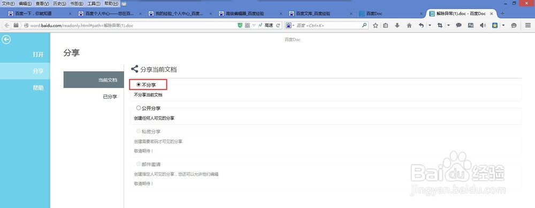535x208 pixels.
Task: Click the back arrow circle in sidebar
Action: pos(6,39)
